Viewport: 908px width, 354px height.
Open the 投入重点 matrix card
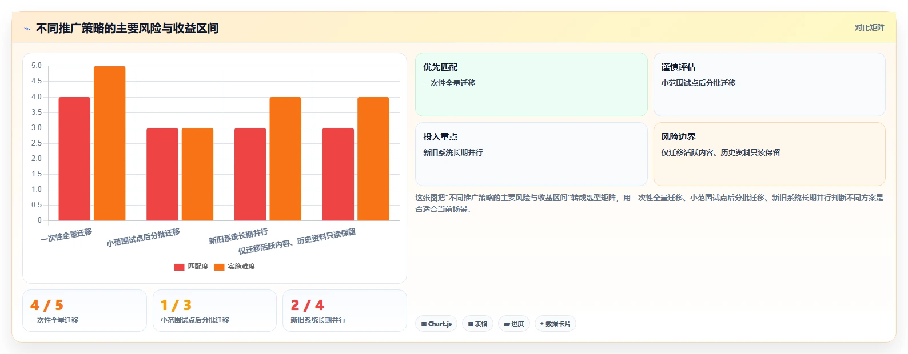tap(531, 154)
